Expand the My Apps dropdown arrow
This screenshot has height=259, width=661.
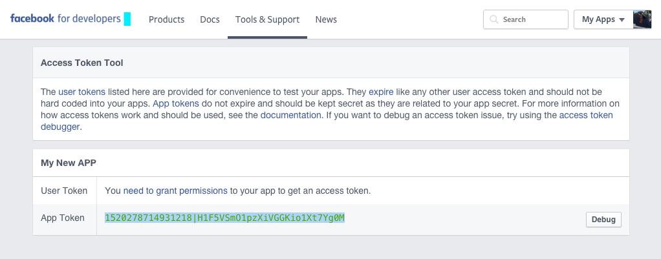[622, 20]
